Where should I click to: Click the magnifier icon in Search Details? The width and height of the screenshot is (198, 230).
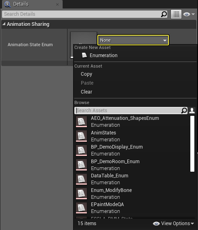(x=164, y=14)
